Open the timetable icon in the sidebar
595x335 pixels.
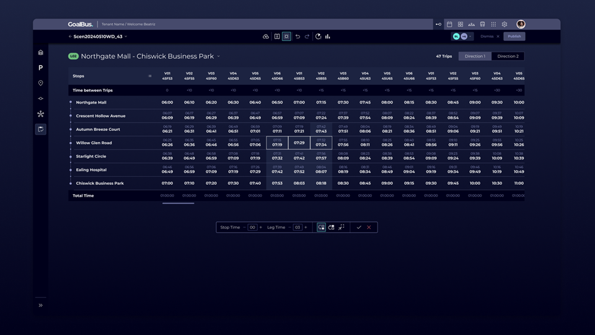click(41, 129)
